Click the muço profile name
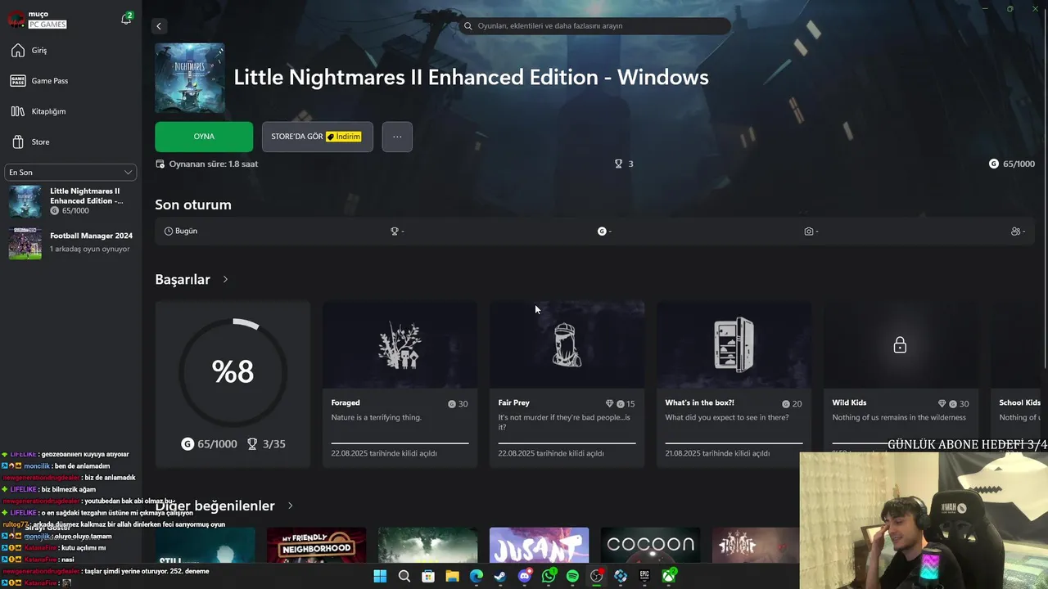The width and height of the screenshot is (1048, 589). (38, 14)
